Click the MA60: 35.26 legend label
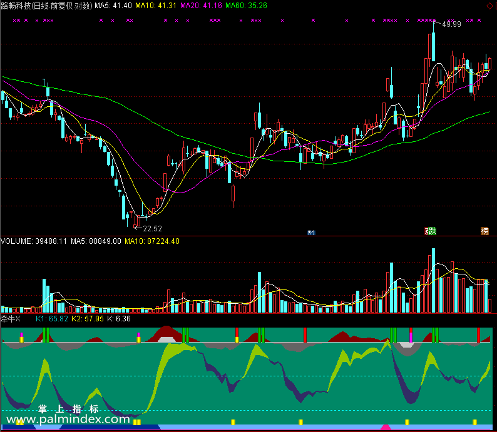The height and width of the screenshot is (432, 497). (x=246, y=6)
